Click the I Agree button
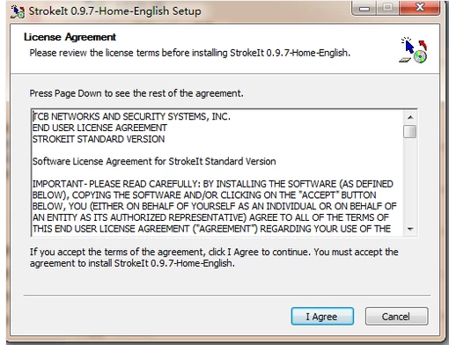Viewport: 449px width, 345px height. point(322,316)
